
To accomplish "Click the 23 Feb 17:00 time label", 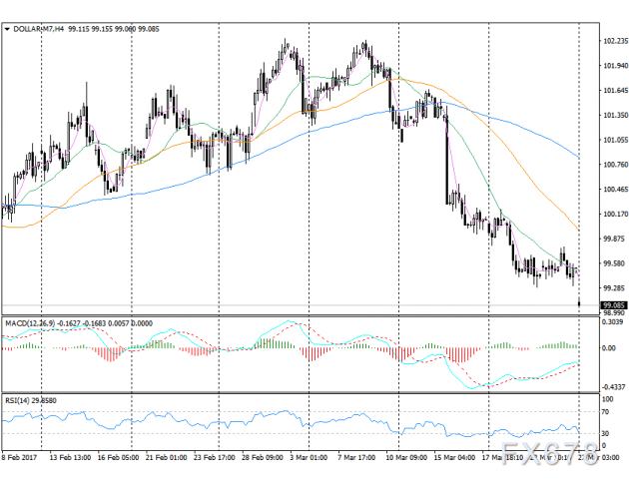I will 215,457.
